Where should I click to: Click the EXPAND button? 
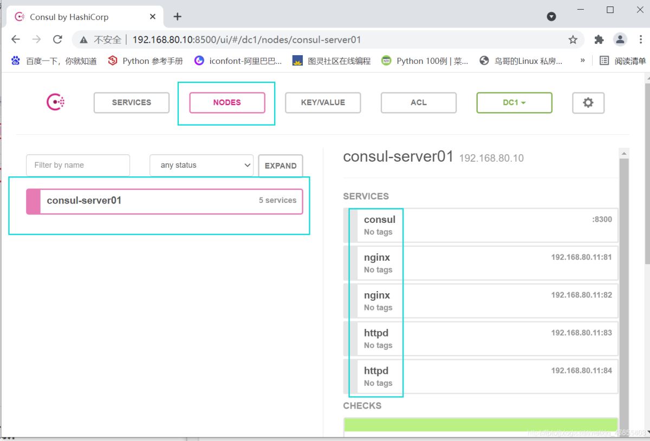[281, 165]
